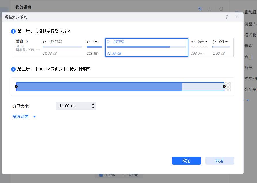Screen dimensions: 257x183
Task: Switch to card view icon in background toolbar
Action: [200, 9]
